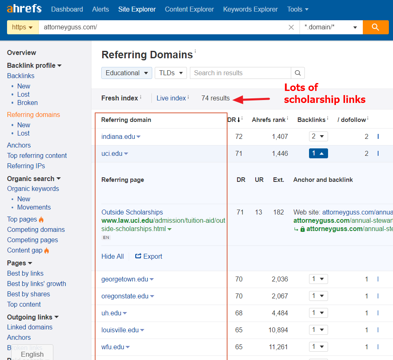Viewport: 393px width, 360px height.
Task: Clear the URL field using the X icon
Action: (x=291, y=27)
